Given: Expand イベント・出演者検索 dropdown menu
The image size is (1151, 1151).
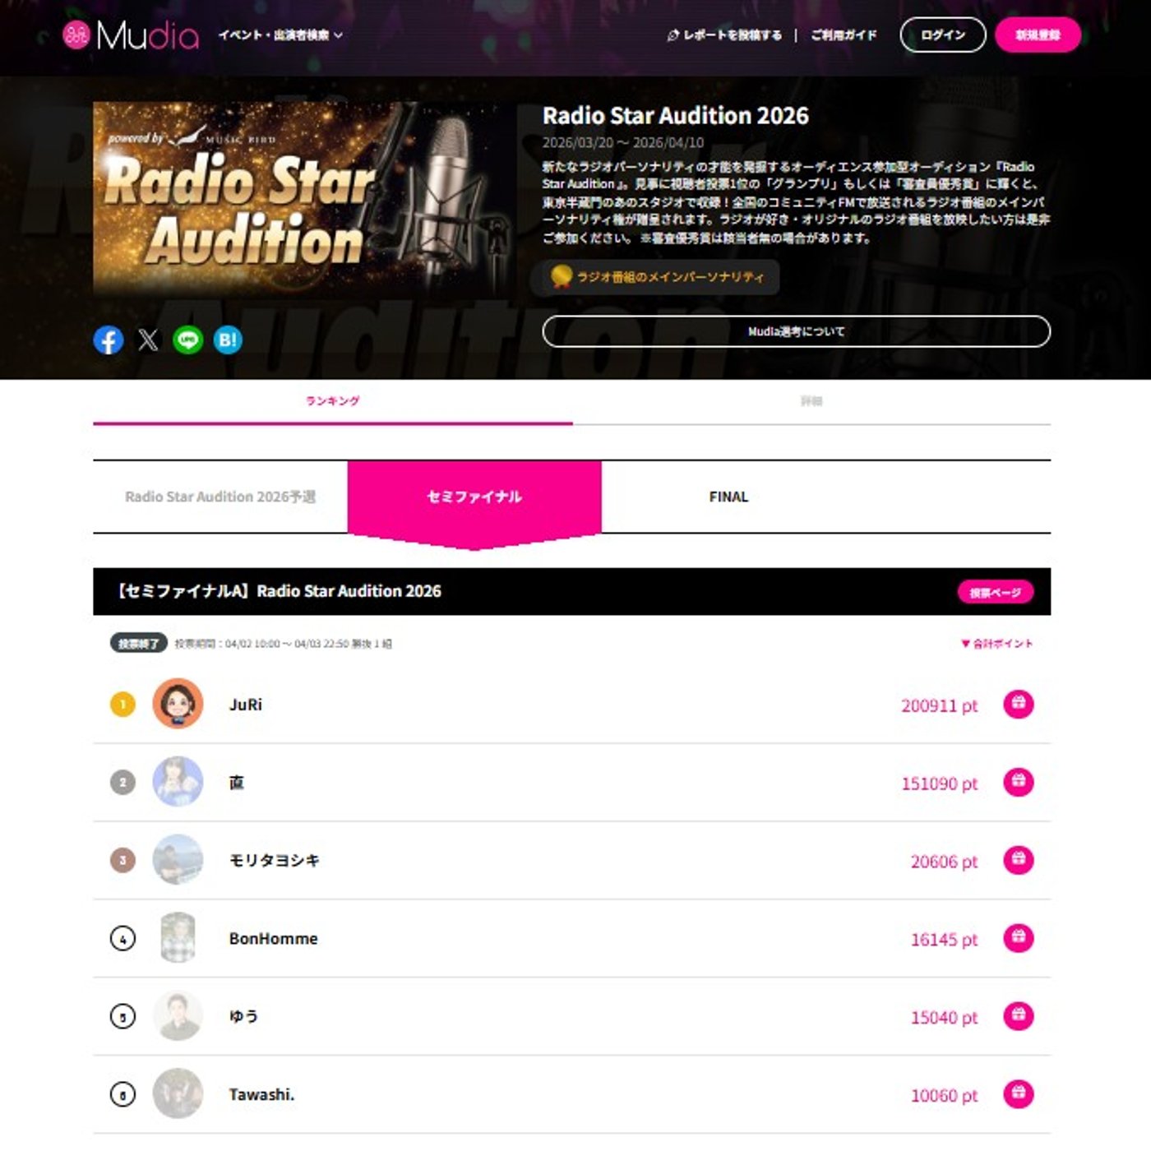Looking at the screenshot, I should point(280,35).
